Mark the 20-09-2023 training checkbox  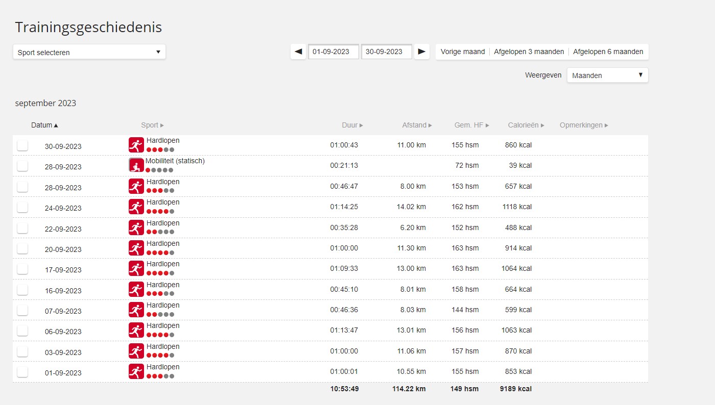[x=22, y=248]
